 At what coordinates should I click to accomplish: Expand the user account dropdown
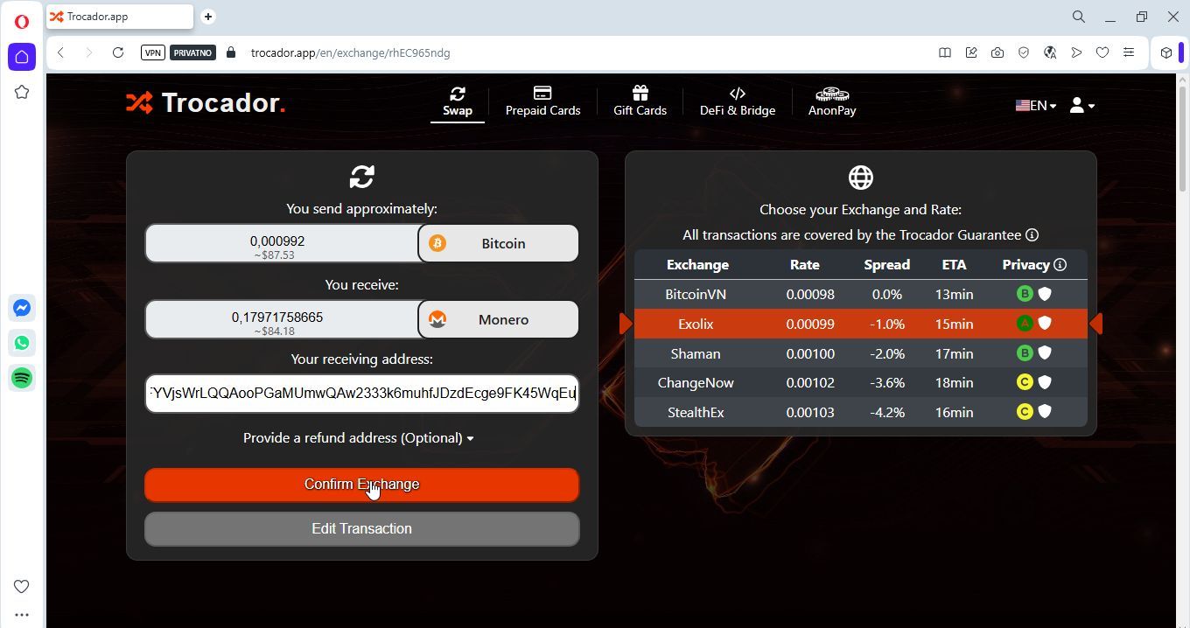click(1082, 105)
